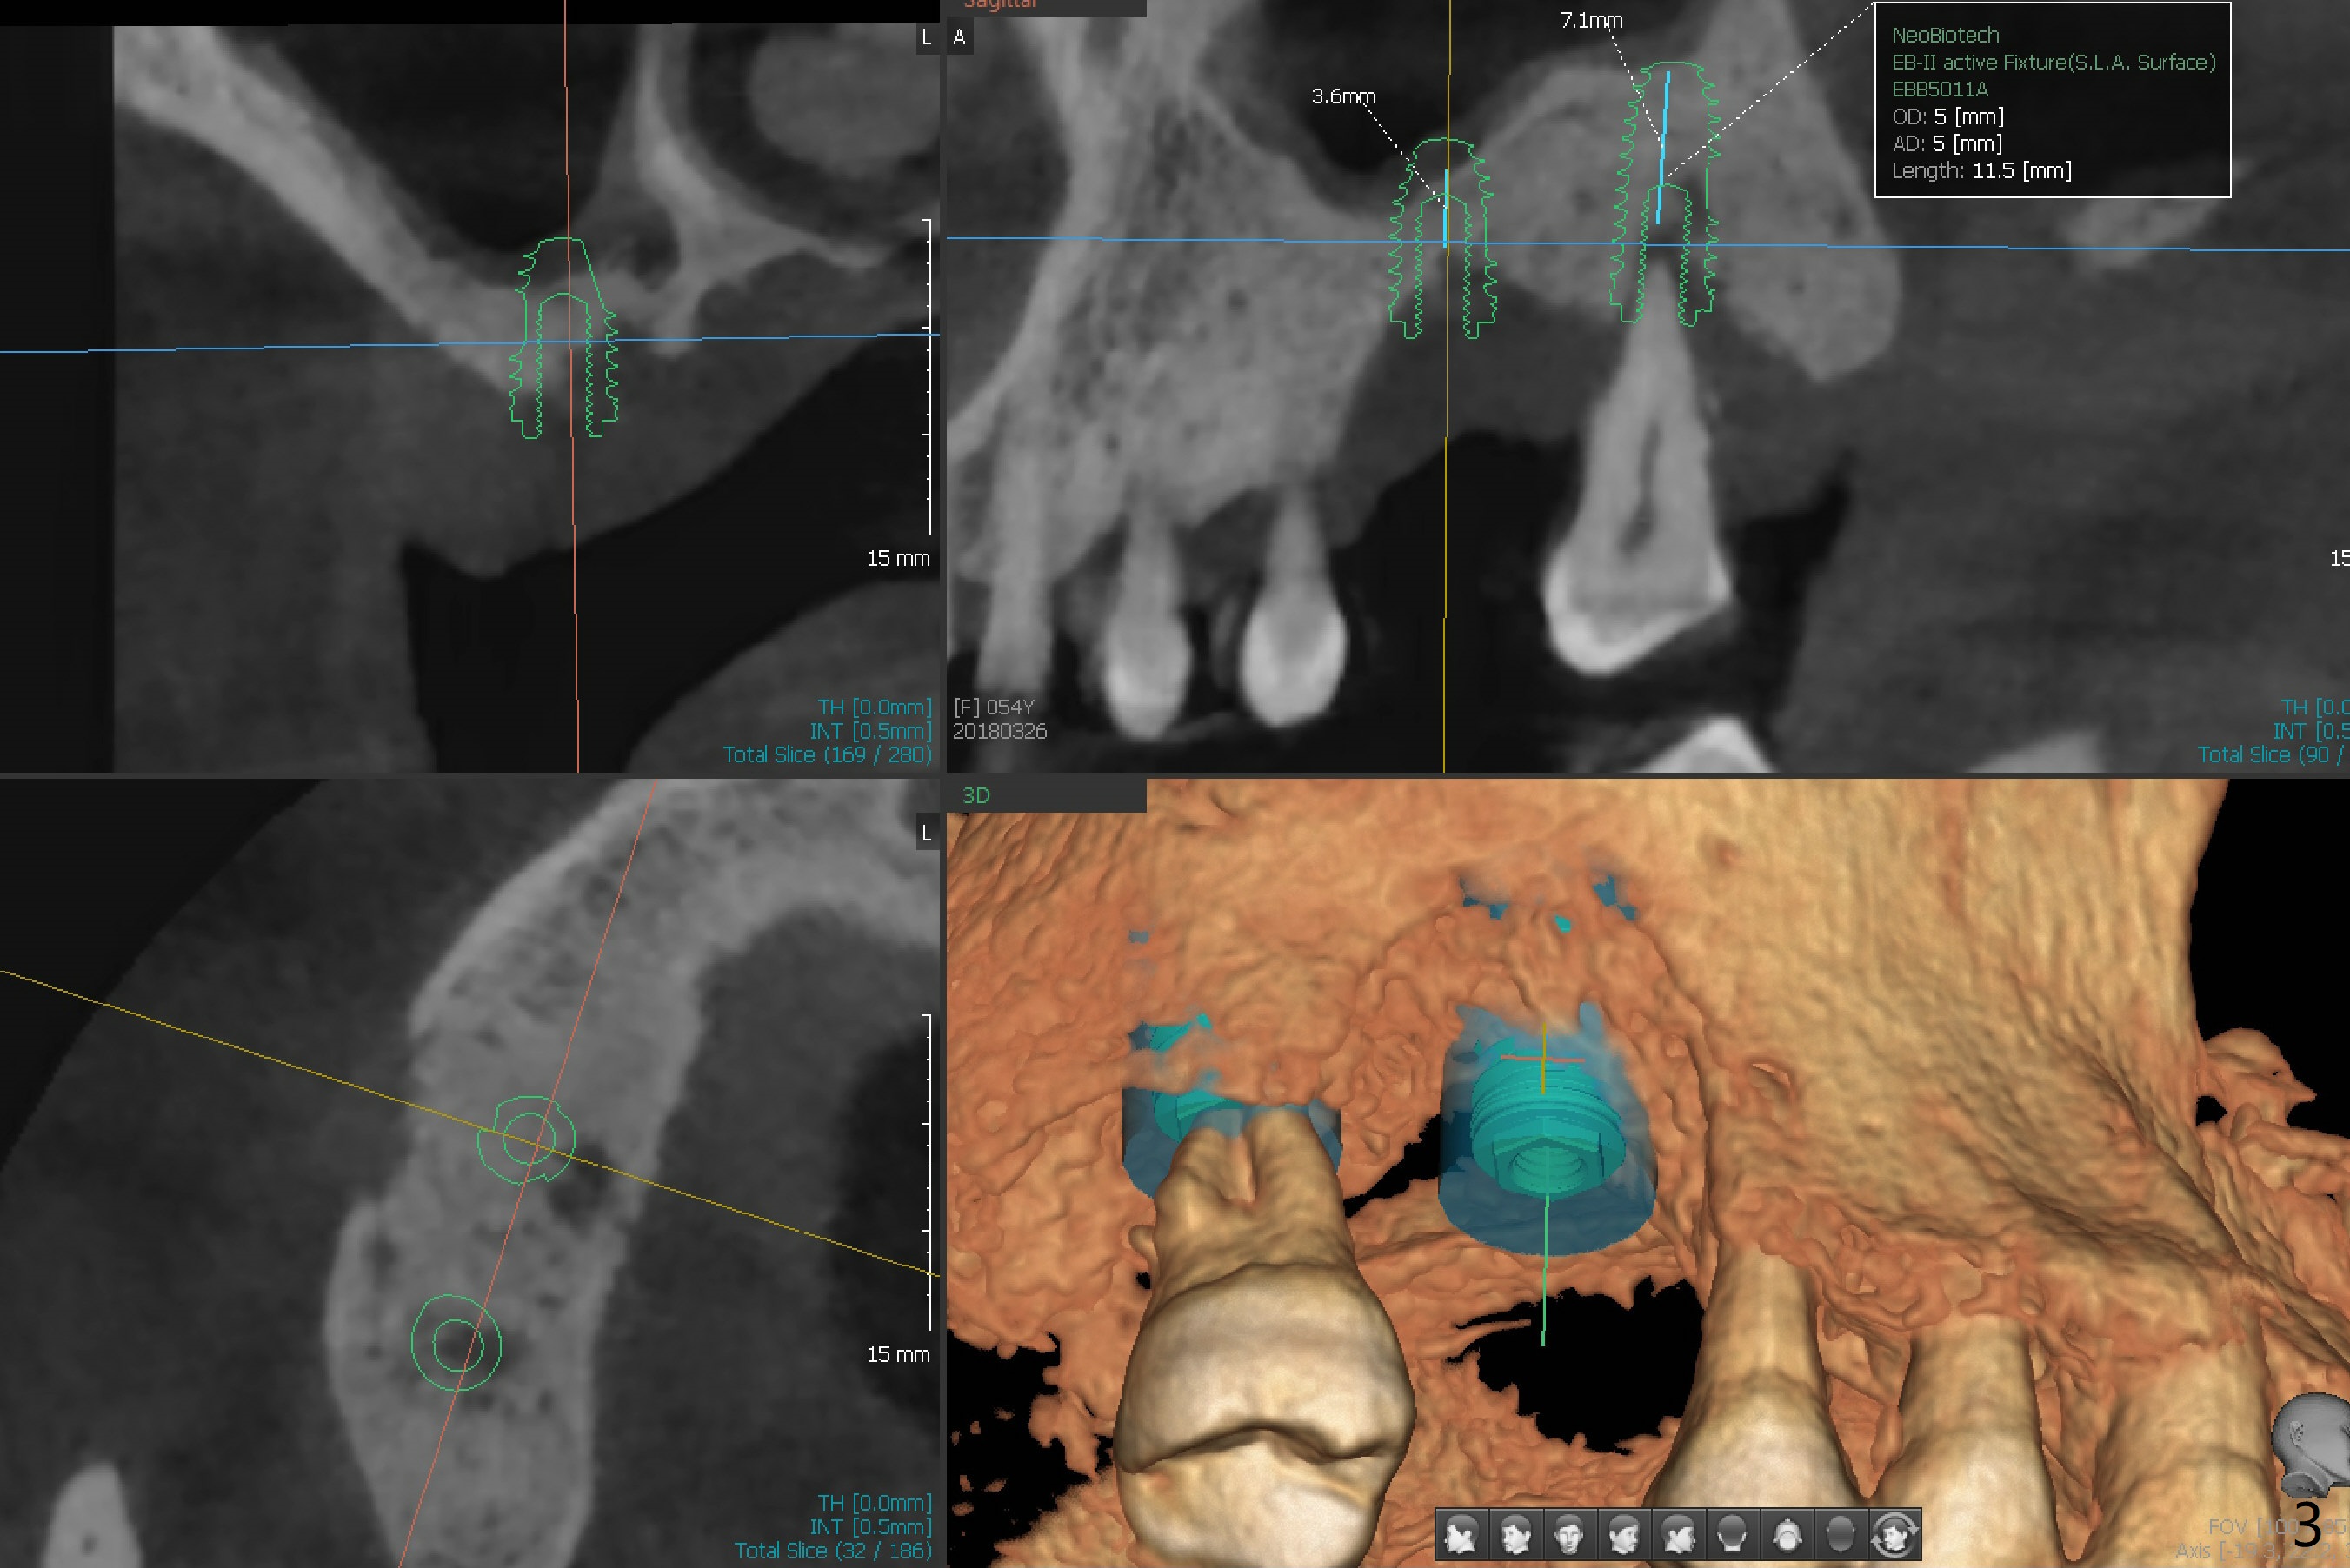
Task: Switch 3D view to front-facing head icon
Action: point(1569,1533)
